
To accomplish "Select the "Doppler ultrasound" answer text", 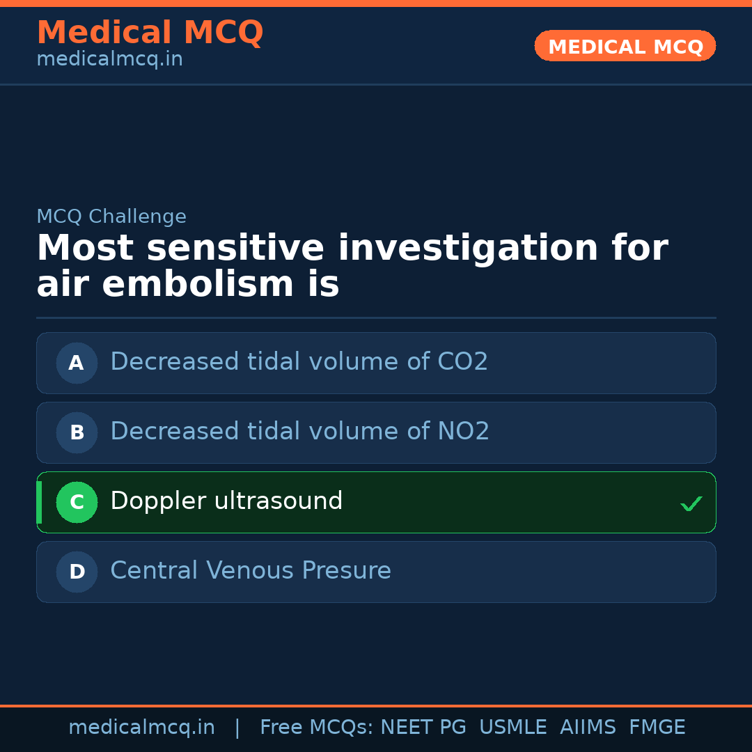I will point(226,501).
